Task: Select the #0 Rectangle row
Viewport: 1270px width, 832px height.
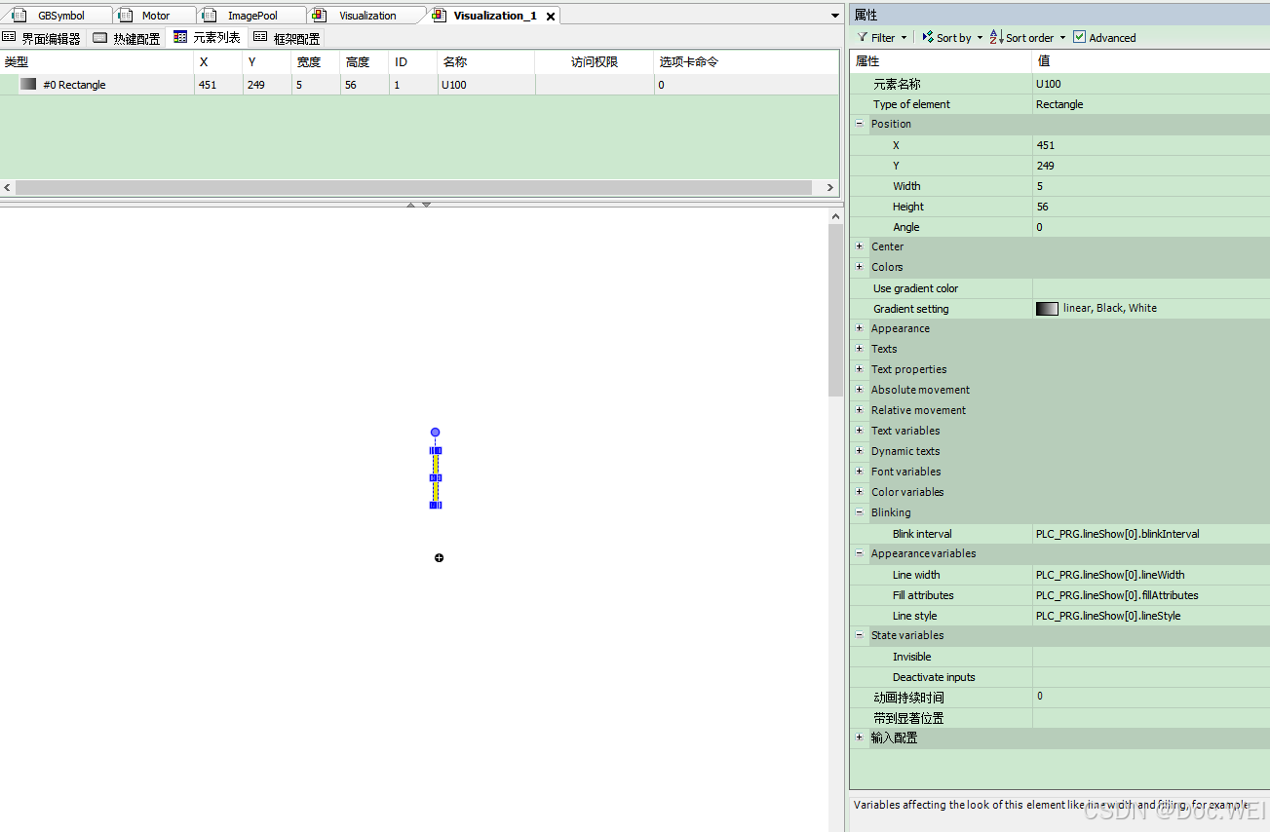Action: tap(419, 85)
